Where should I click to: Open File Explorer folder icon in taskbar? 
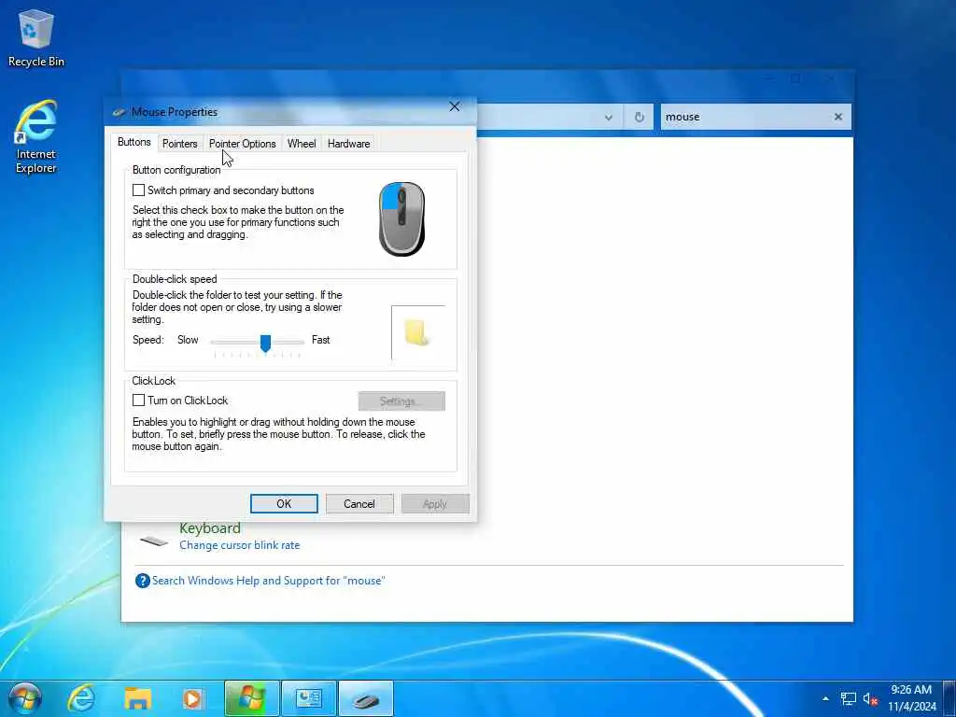coord(138,698)
